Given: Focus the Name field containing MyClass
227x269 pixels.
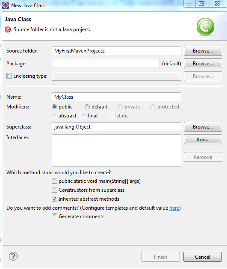Looking at the screenshot, I should click(x=116, y=97).
